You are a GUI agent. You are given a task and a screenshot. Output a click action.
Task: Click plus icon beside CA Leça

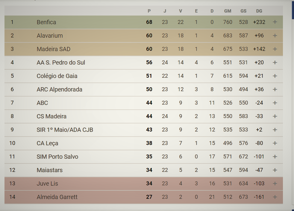click(275, 143)
